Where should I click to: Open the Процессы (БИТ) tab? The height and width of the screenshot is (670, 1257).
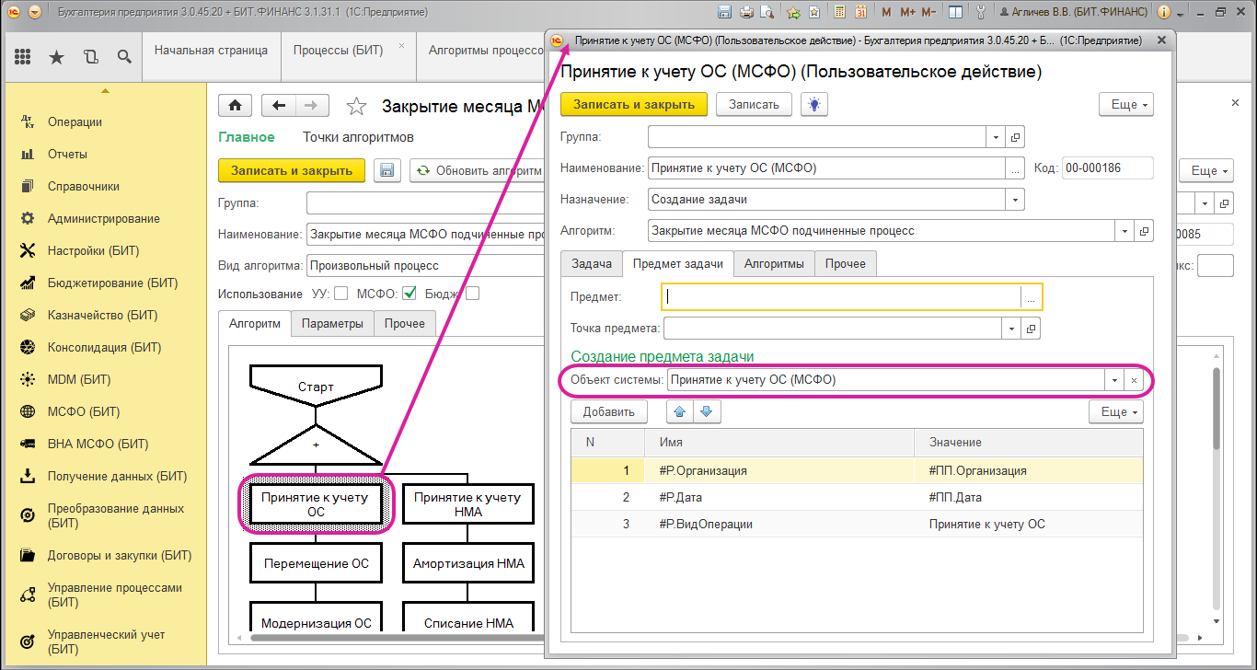point(348,50)
